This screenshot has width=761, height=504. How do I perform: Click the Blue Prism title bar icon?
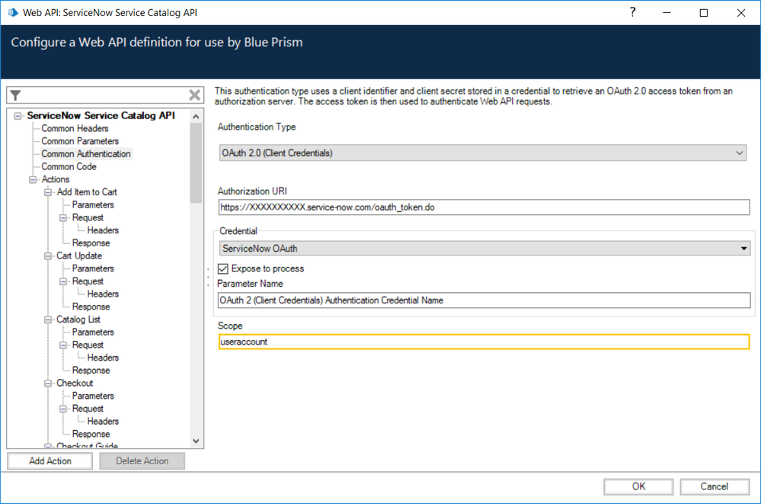point(12,13)
